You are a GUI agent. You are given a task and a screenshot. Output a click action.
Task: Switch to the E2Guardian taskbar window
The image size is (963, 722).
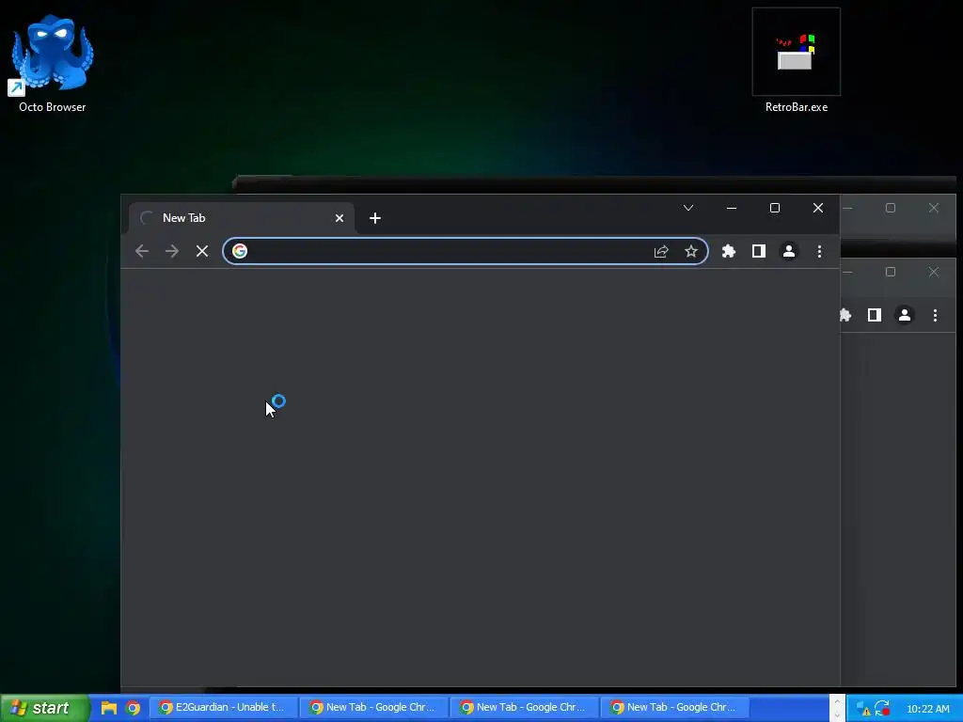coord(224,707)
